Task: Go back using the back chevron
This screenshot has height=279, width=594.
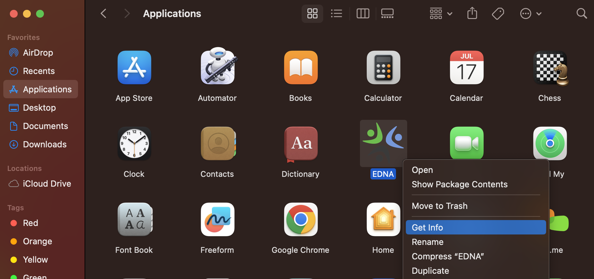Action: (x=104, y=14)
